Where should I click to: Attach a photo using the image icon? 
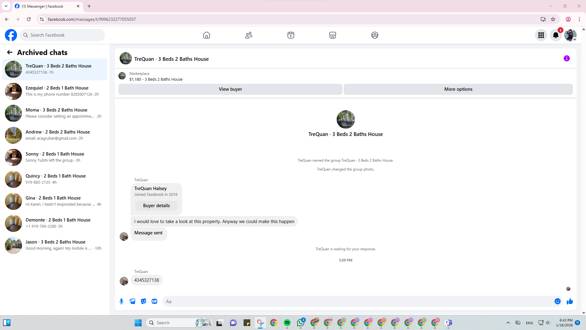132,301
